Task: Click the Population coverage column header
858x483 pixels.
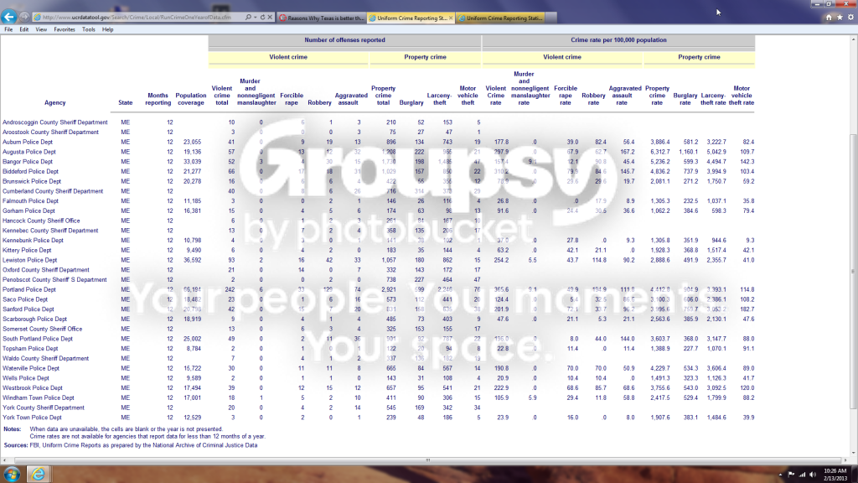Action: click(190, 99)
